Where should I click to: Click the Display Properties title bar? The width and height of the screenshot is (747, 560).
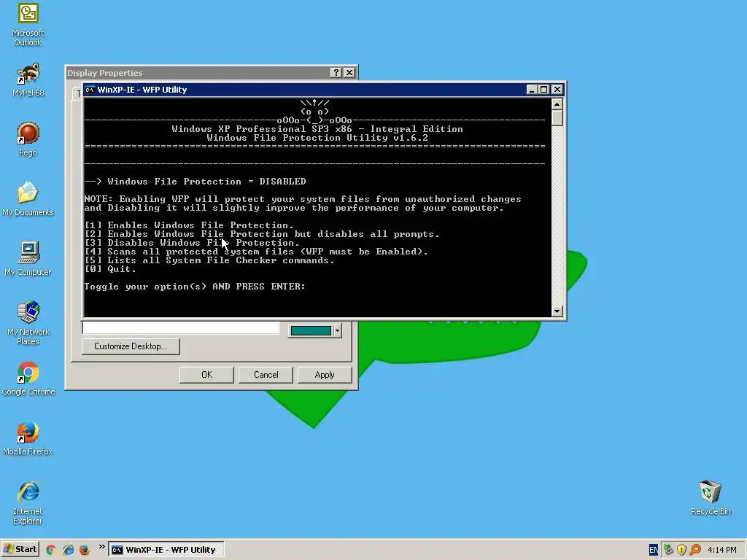click(x=198, y=72)
